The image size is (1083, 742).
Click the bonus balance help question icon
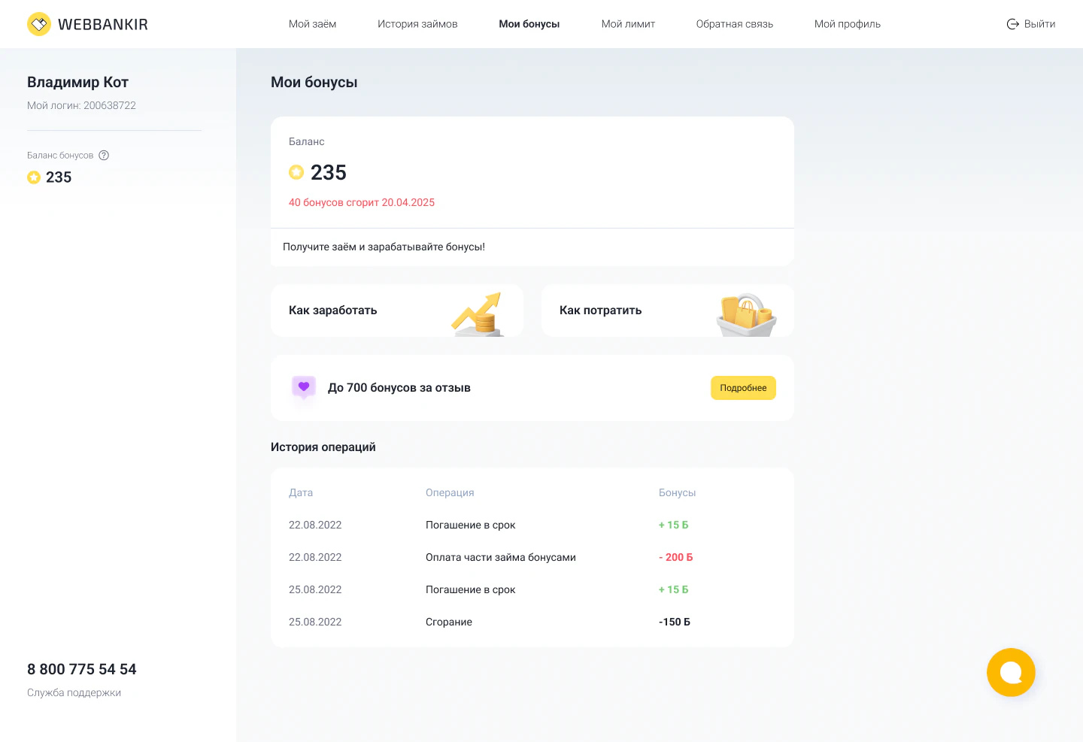(104, 156)
